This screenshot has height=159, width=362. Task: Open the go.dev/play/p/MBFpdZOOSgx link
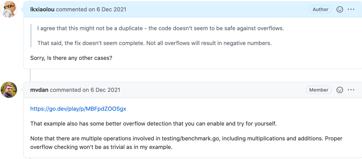tap(78, 109)
